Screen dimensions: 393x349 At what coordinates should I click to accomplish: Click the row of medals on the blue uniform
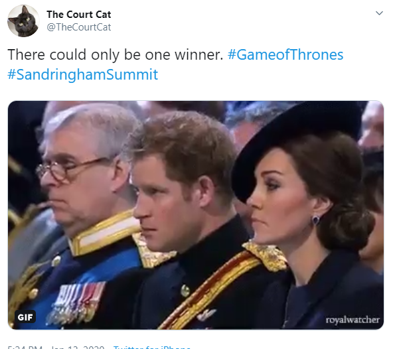[x=78, y=303]
